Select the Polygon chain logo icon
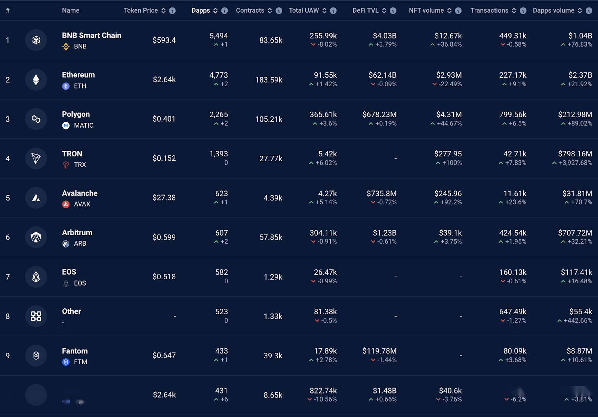This screenshot has height=417, width=598. [36, 119]
